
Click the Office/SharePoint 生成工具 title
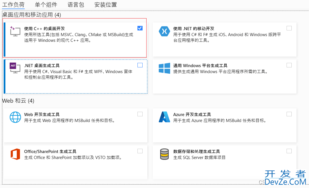coord(50,152)
